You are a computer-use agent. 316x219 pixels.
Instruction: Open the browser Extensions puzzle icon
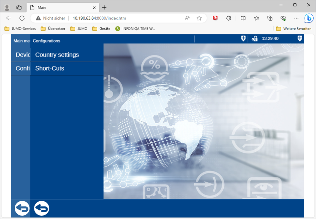point(228,18)
